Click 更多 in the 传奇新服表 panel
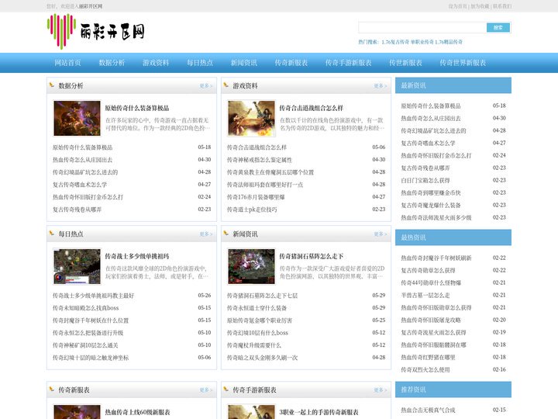The width and height of the screenshot is (558, 419). (205, 390)
